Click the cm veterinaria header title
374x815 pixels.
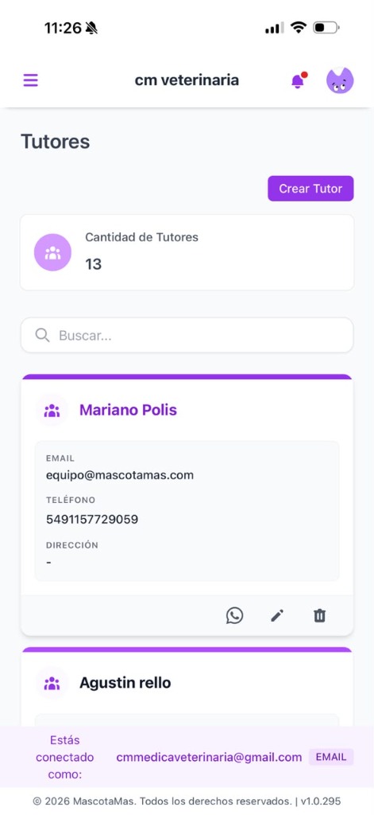(187, 80)
